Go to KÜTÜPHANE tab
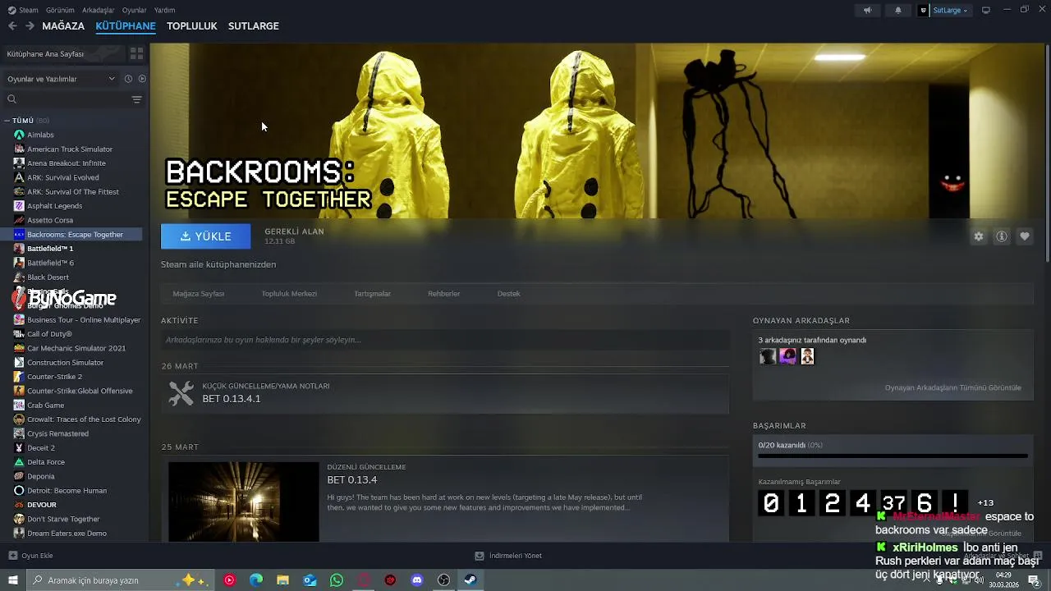Image resolution: width=1051 pixels, height=591 pixels. tap(126, 26)
